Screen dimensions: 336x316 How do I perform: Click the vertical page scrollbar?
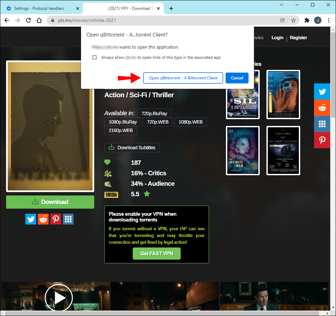tap(333, 75)
